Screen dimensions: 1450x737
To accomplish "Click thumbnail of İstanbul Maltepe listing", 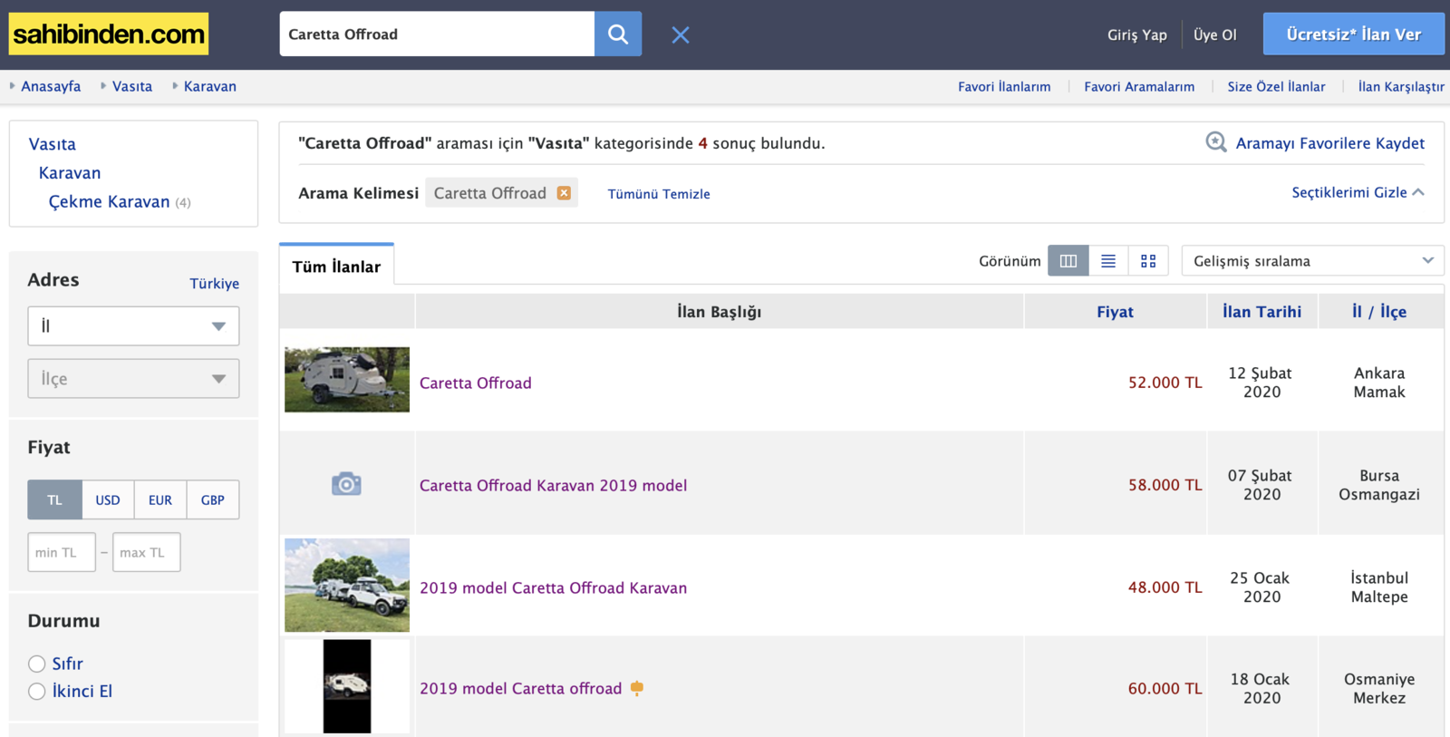I will click(x=347, y=585).
